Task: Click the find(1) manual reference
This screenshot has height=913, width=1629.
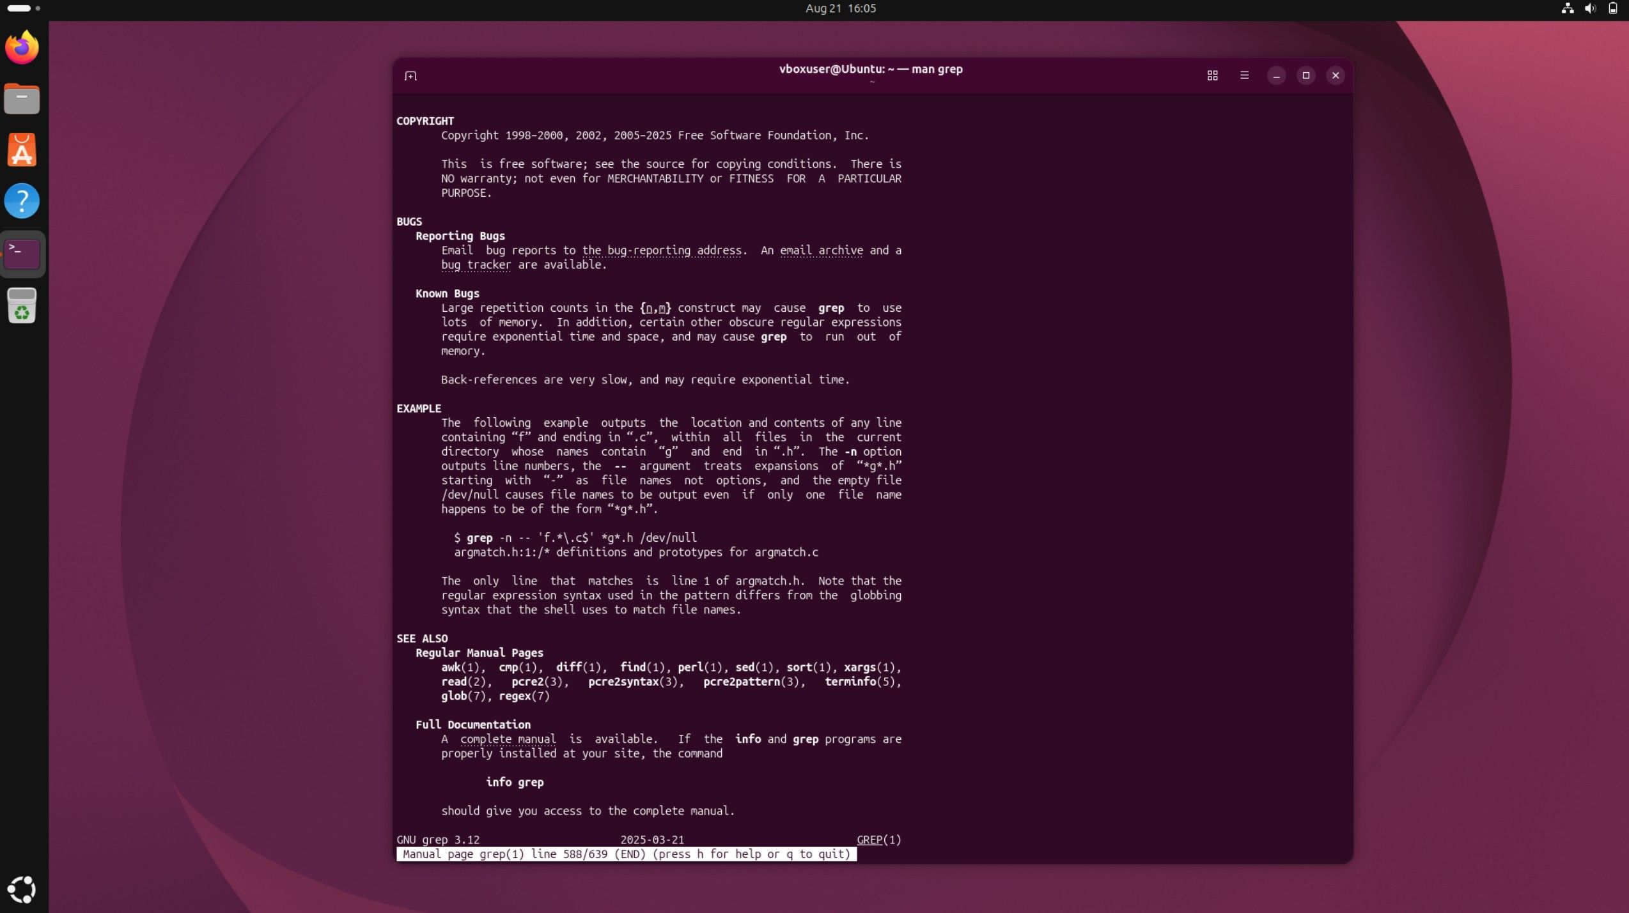Action: pos(643,668)
